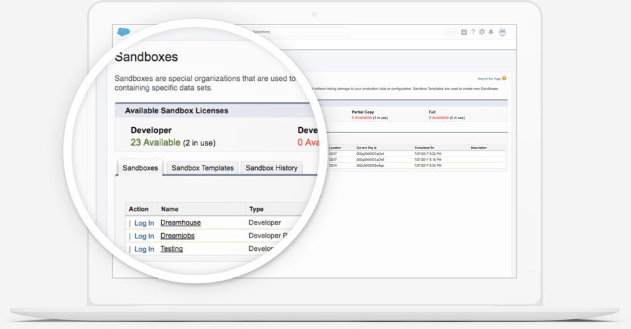This screenshot has height=329, width=631.
Task: Click the global actions plus icon
Action: coord(464,32)
